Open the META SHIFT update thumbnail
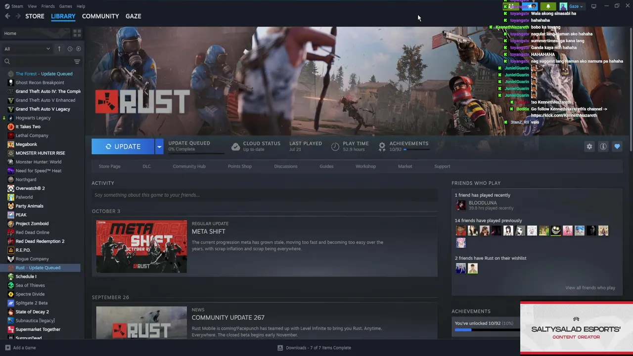The height and width of the screenshot is (356, 633). (141, 246)
